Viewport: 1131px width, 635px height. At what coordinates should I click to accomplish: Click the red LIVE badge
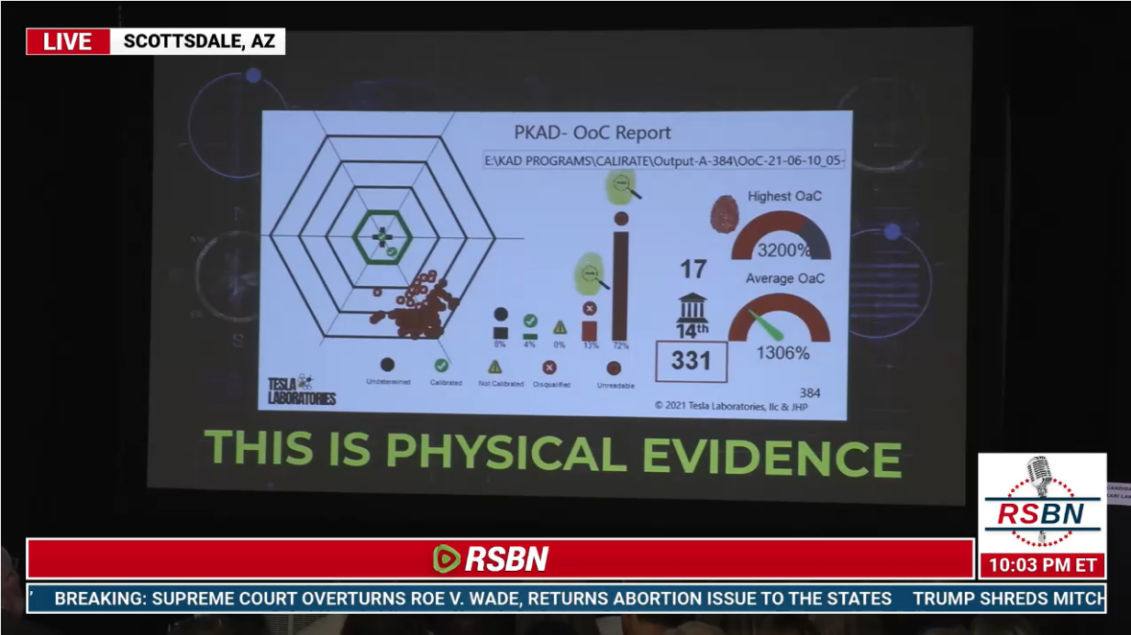(x=68, y=41)
